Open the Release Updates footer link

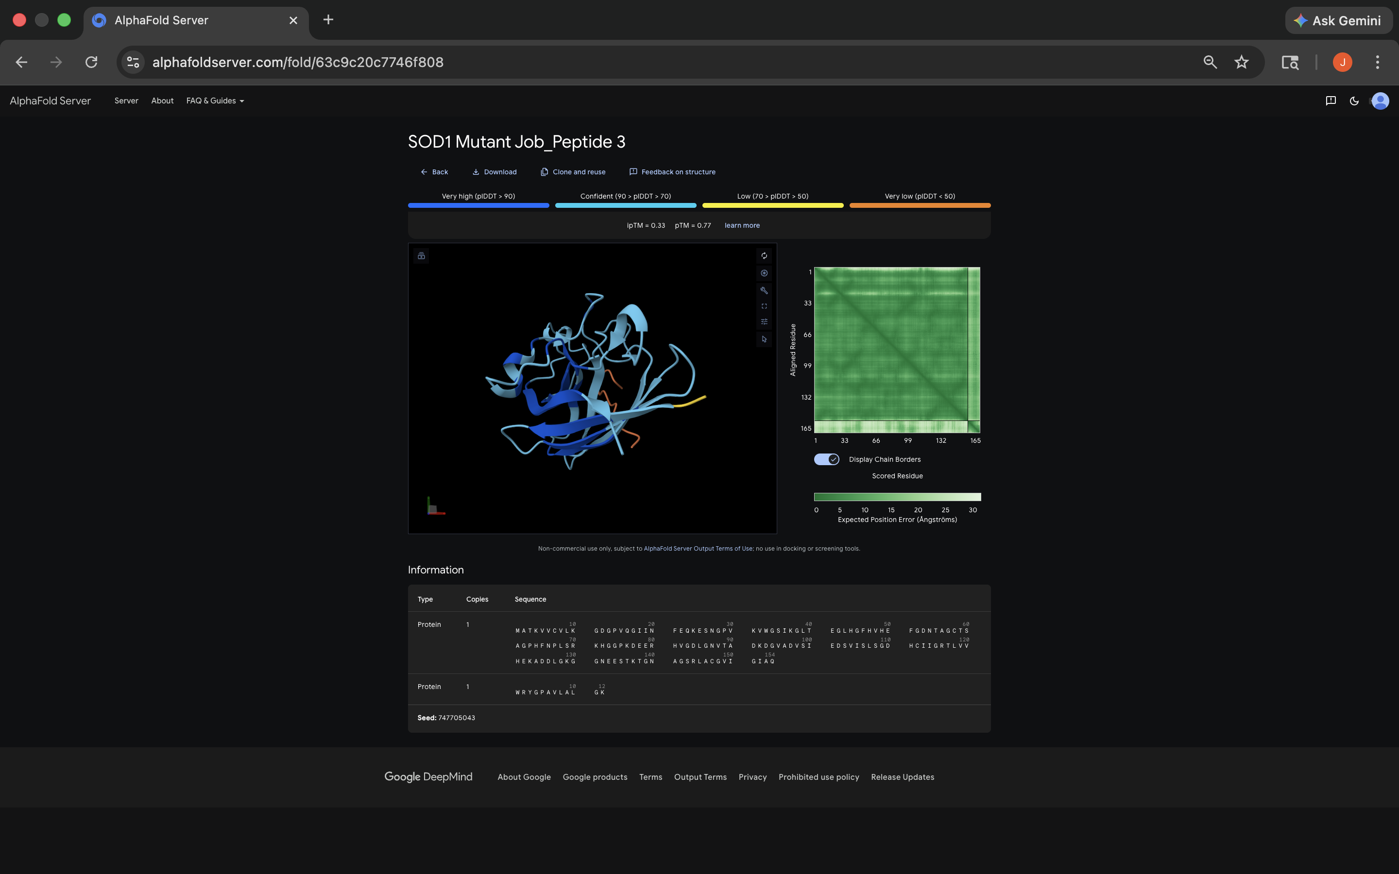point(903,777)
